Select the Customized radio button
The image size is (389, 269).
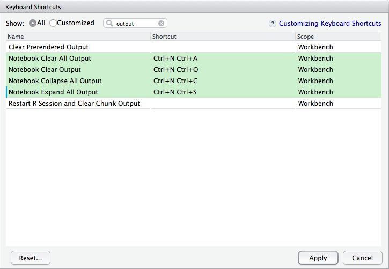click(x=53, y=23)
